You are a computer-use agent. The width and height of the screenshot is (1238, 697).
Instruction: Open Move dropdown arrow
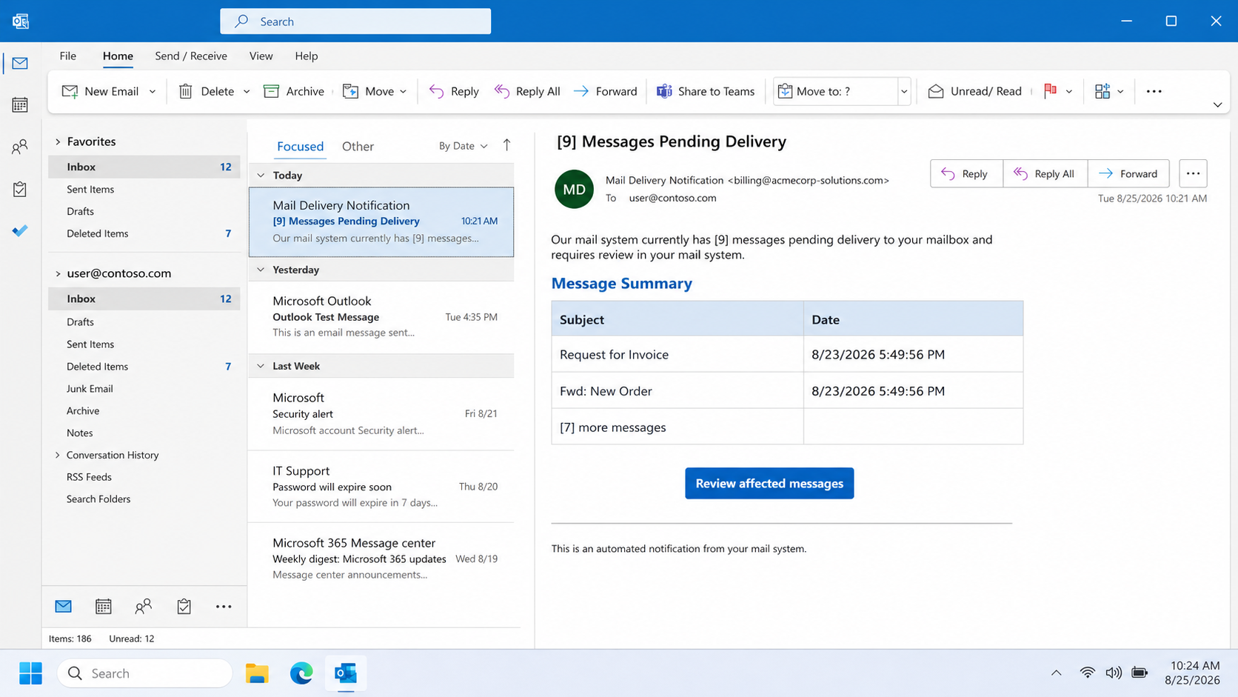tap(403, 92)
